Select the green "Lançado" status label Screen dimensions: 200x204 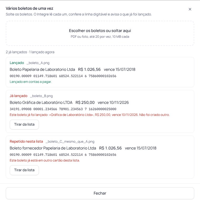(17, 63)
